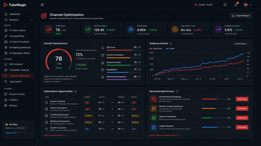Click the Improve Keyword Targeting search icon
This screenshot has height=146, width=261.
pos(153,99)
